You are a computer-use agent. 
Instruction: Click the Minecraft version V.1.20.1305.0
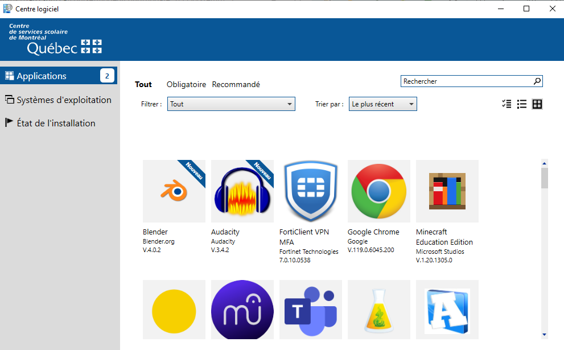(434, 260)
